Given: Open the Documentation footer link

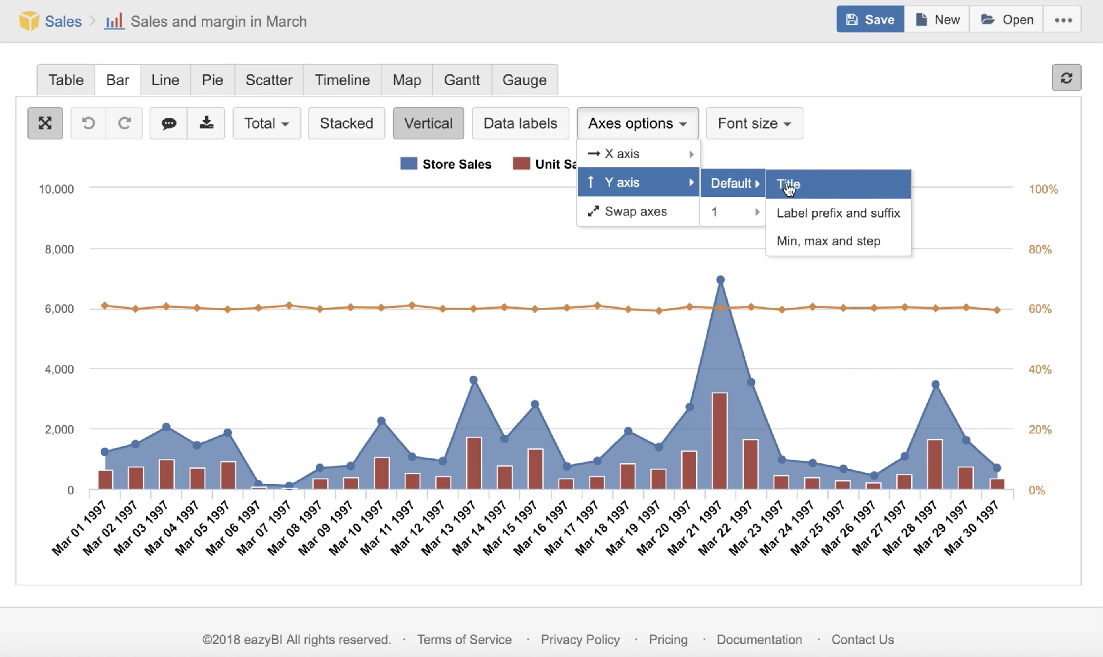Looking at the screenshot, I should pyautogui.click(x=759, y=639).
